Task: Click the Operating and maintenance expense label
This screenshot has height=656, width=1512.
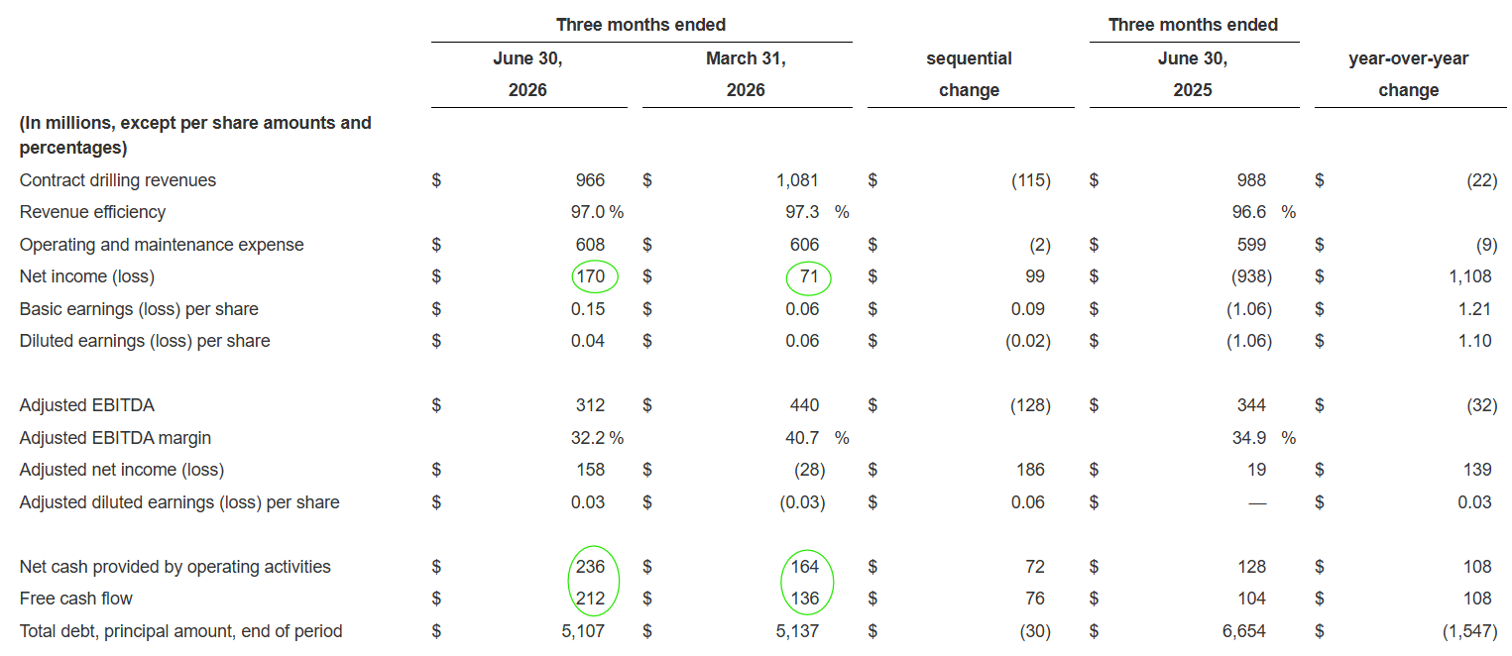Action: pos(162,245)
